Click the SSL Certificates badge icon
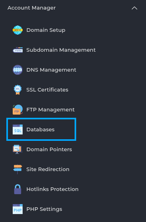 click(17, 90)
